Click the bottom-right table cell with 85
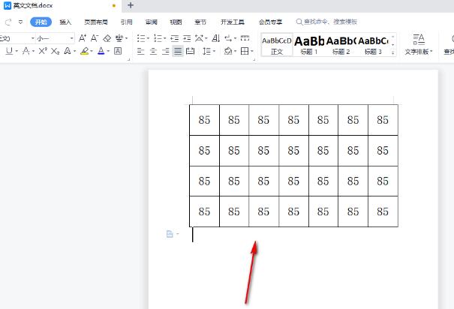454x309 pixels. [383, 211]
